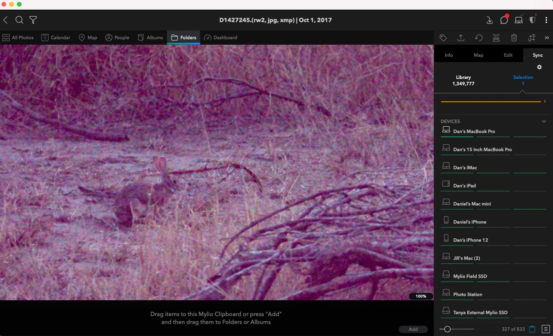This screenshot has width=553, height=336.
Task: Click the selection sync progress bar
Action: (491, 101)
